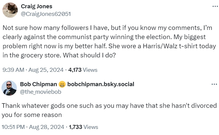219x135 pixels.
Task: Open more options on Bob Chipman's reply
Action: (215, 84)
